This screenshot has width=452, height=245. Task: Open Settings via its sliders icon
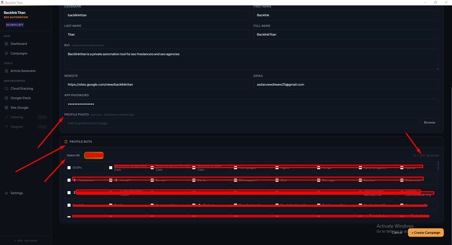click(6, 193)
